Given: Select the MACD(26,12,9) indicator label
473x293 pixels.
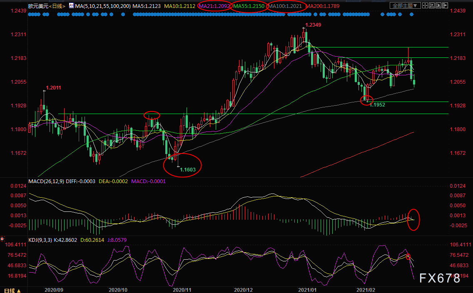Looking at the screenshot, I should 46,181.
